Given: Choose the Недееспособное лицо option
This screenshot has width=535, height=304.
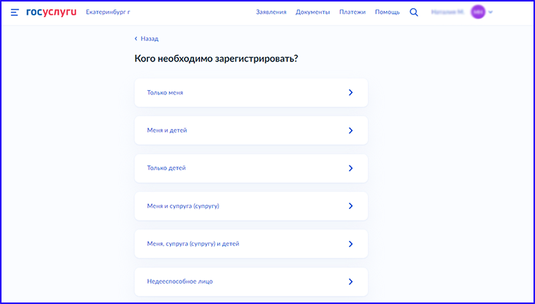Looking at the screenshot, I should point(180,281).
